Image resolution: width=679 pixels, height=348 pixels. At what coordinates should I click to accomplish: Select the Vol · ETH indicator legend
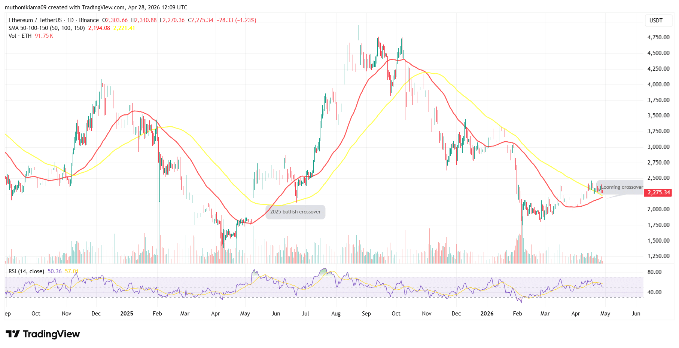coord(20,36)
